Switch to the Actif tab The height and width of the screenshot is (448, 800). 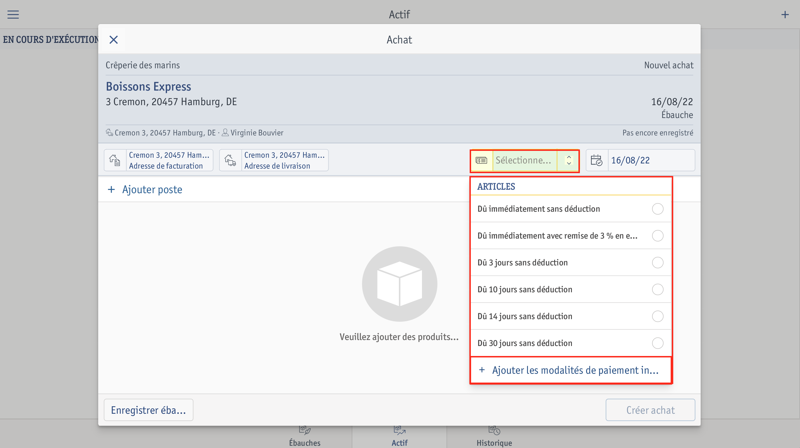click(399, 437)
